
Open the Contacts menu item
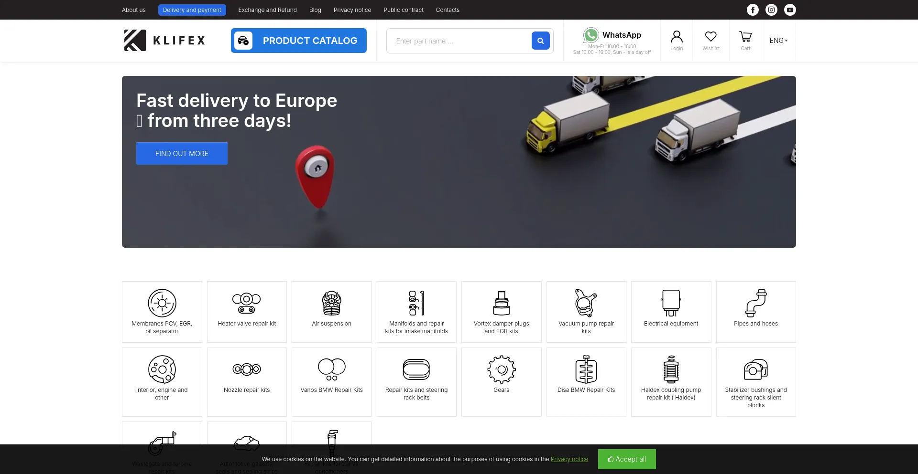(x=447, y=10)
